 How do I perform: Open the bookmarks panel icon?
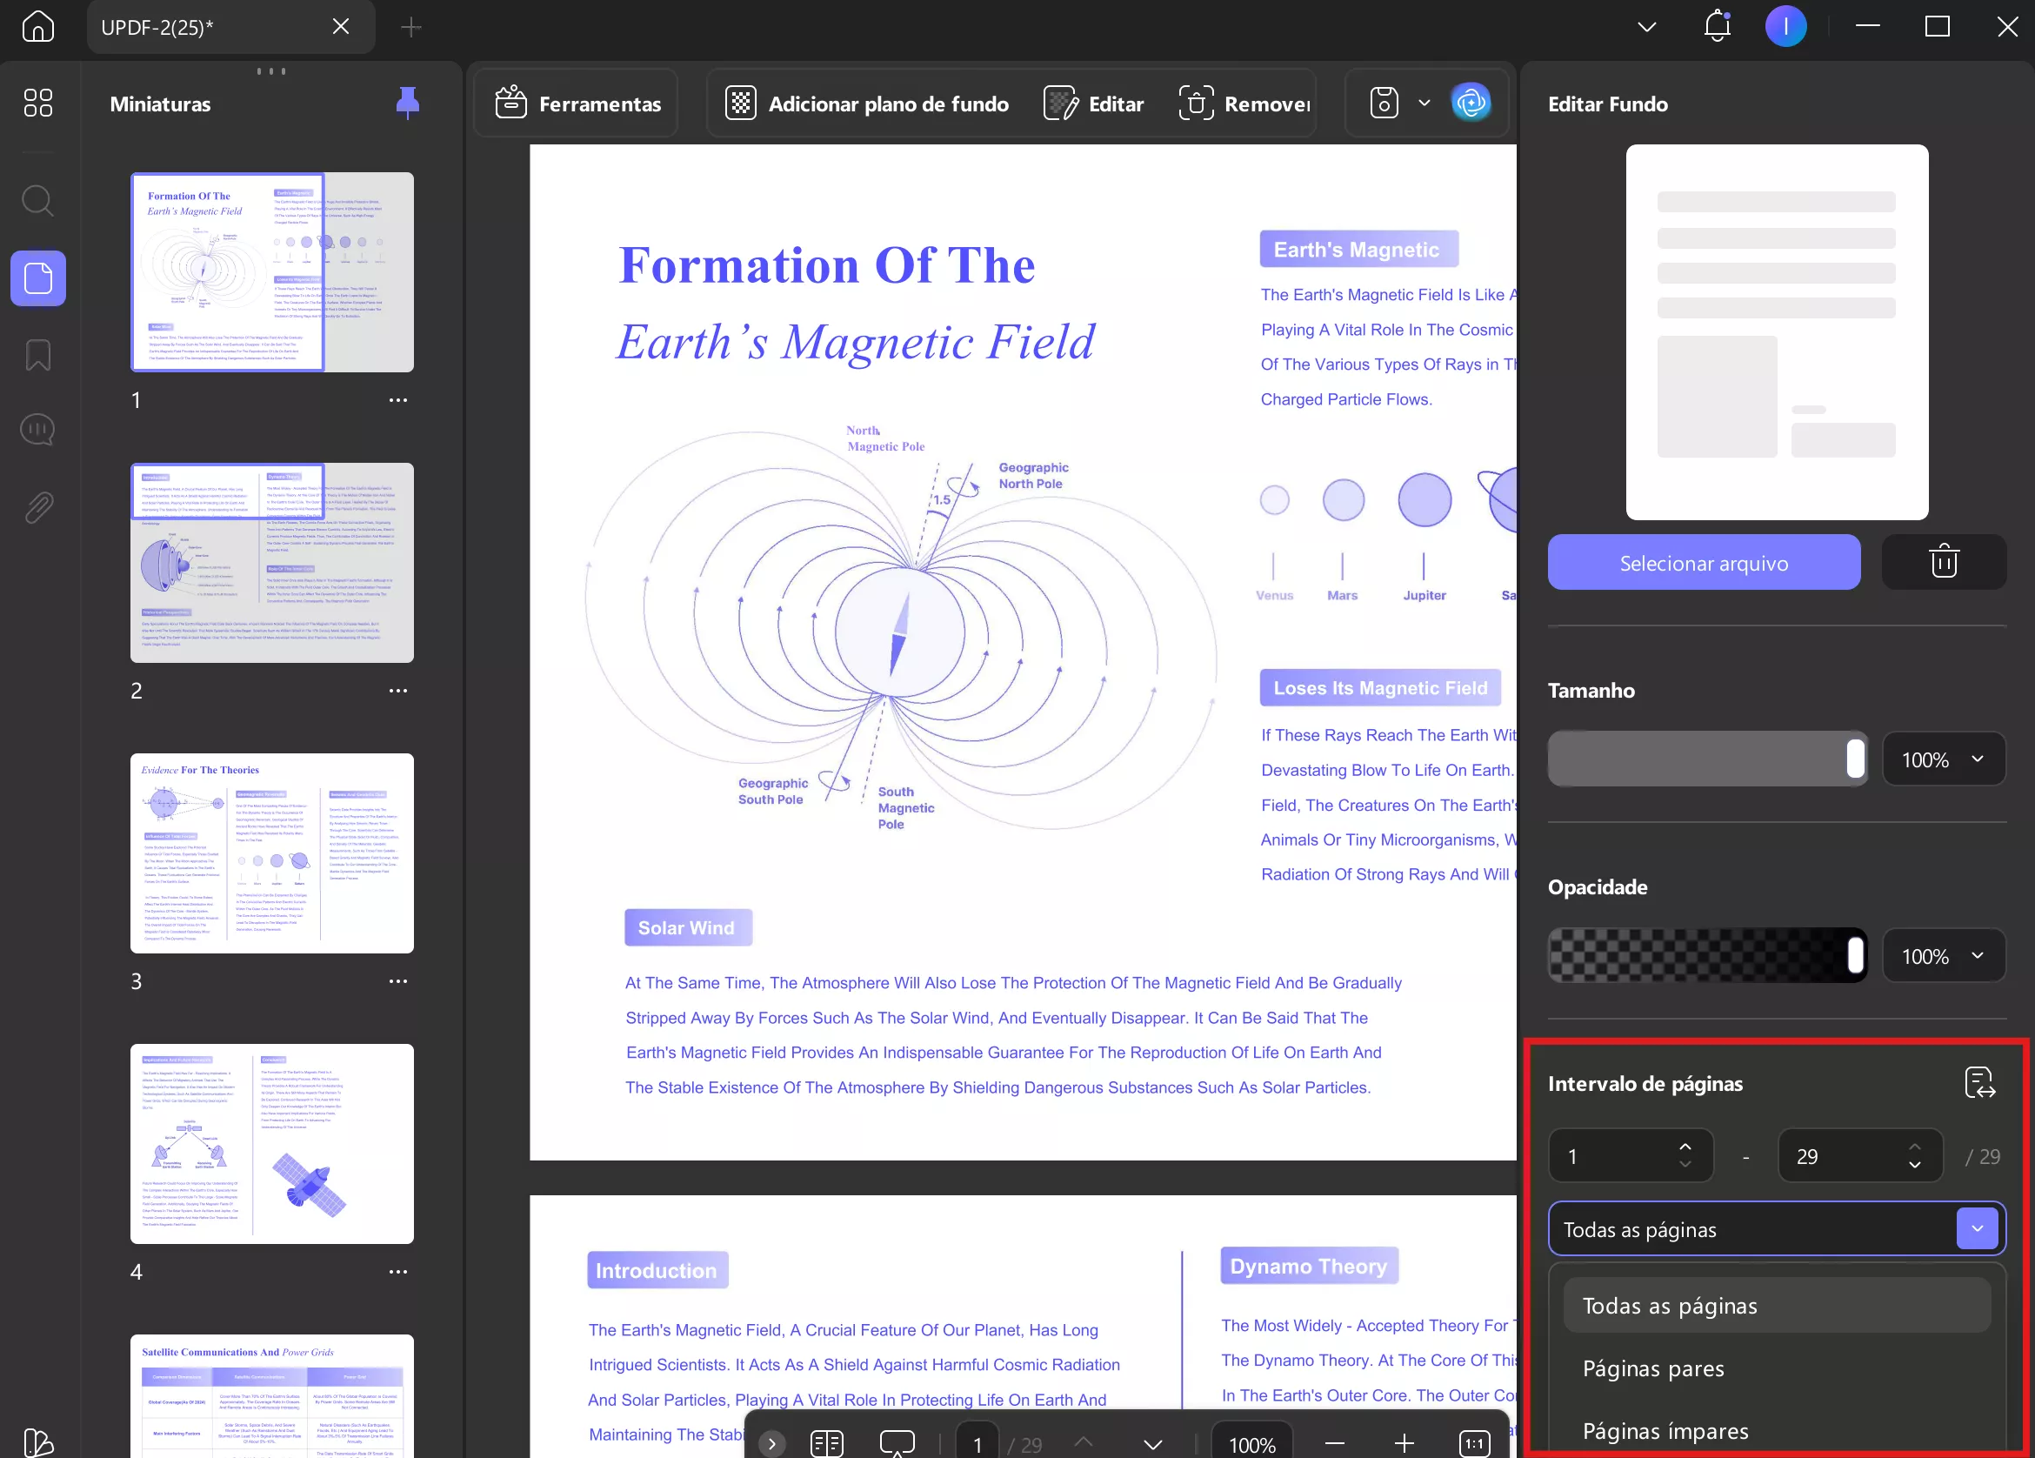pyautogui.click(x=37, y=356)
